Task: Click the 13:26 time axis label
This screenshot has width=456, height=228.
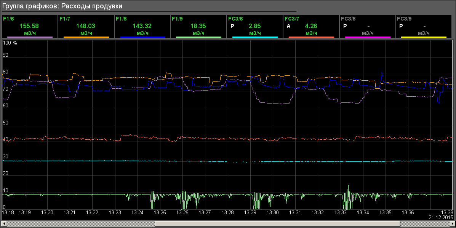Action: pos(182,213)
